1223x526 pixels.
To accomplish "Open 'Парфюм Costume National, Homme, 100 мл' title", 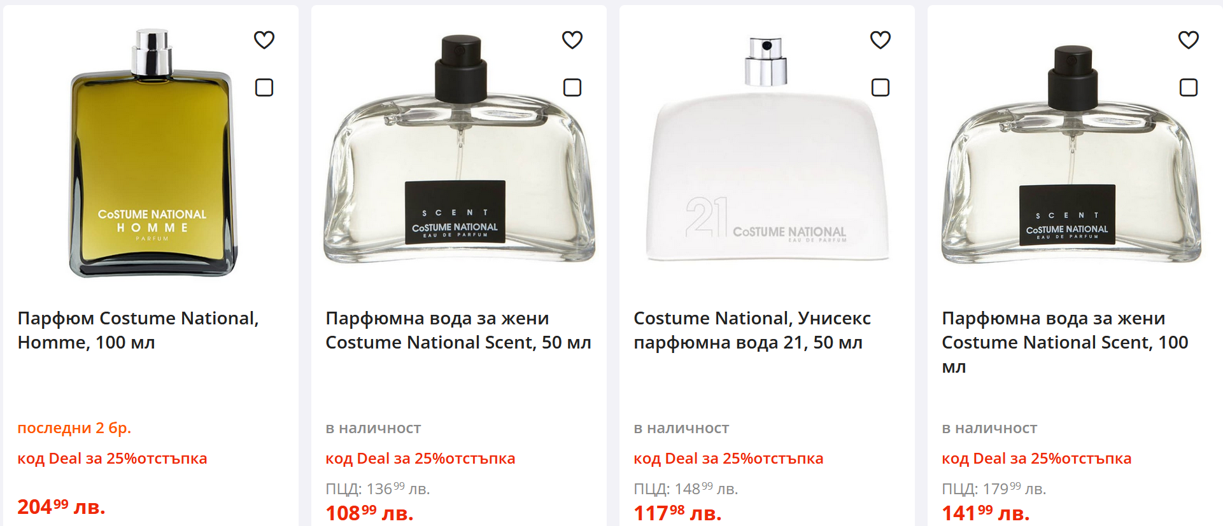I will [x=138, y=330].
